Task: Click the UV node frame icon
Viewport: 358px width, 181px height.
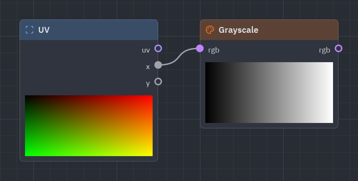Action: pos(29,30)
